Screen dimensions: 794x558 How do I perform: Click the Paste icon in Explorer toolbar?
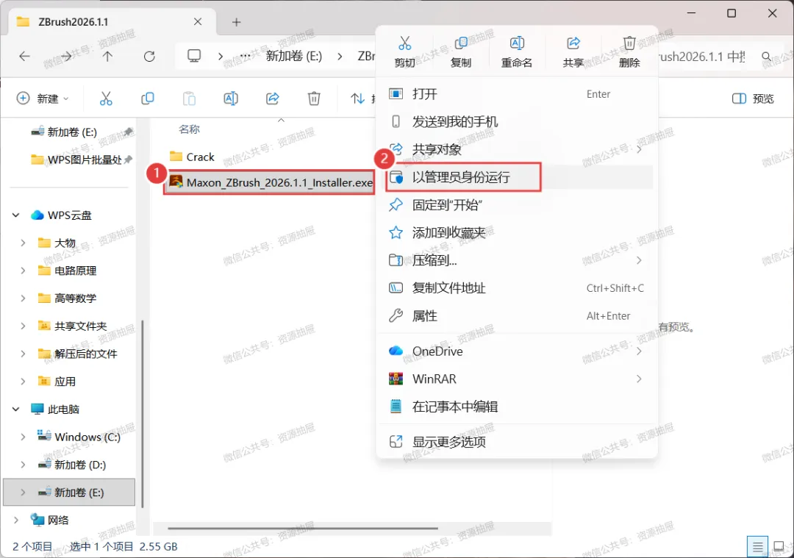[190, 99]
